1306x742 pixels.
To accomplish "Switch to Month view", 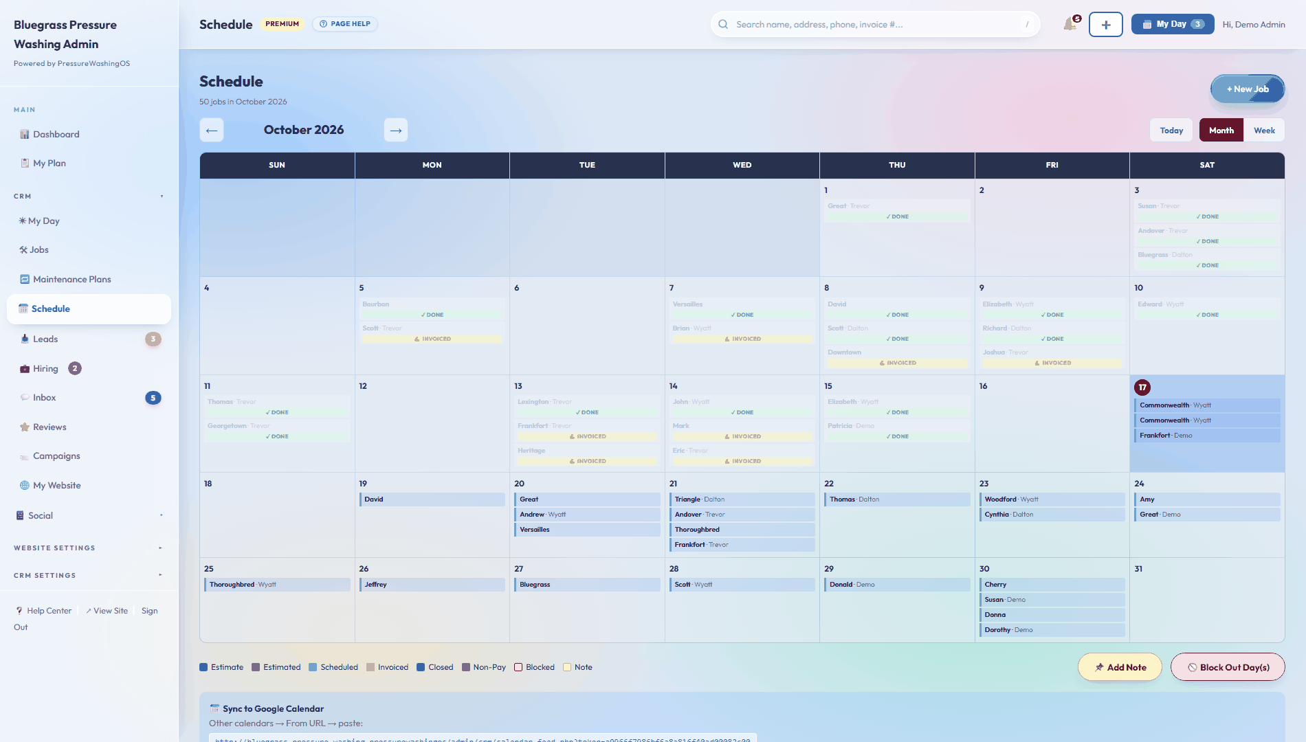I will click(1221, 130).
